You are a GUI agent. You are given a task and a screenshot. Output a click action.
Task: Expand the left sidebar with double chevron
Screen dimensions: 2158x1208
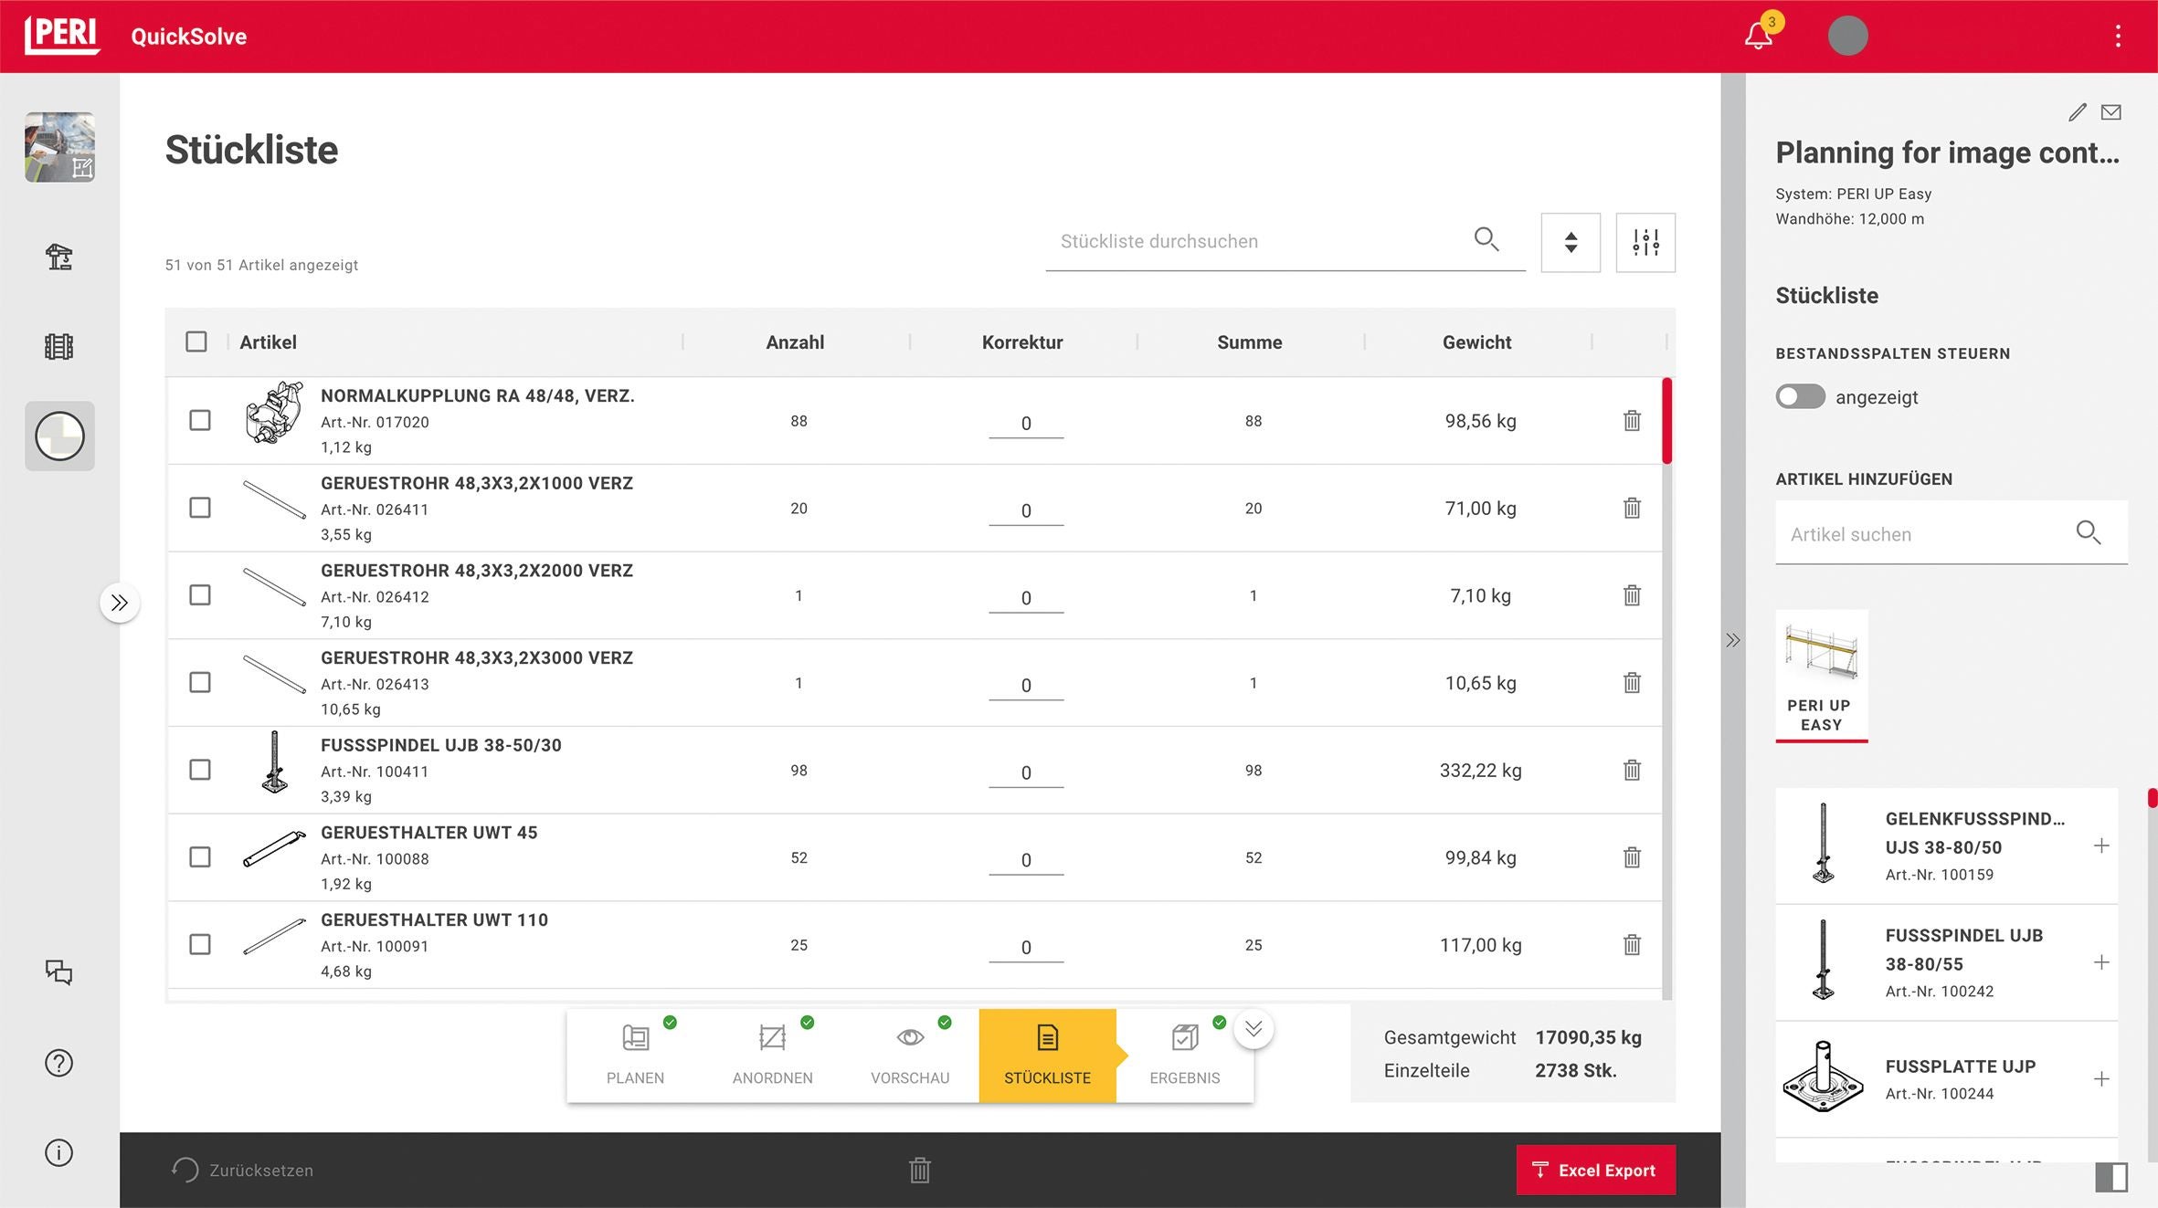point(120,603)
